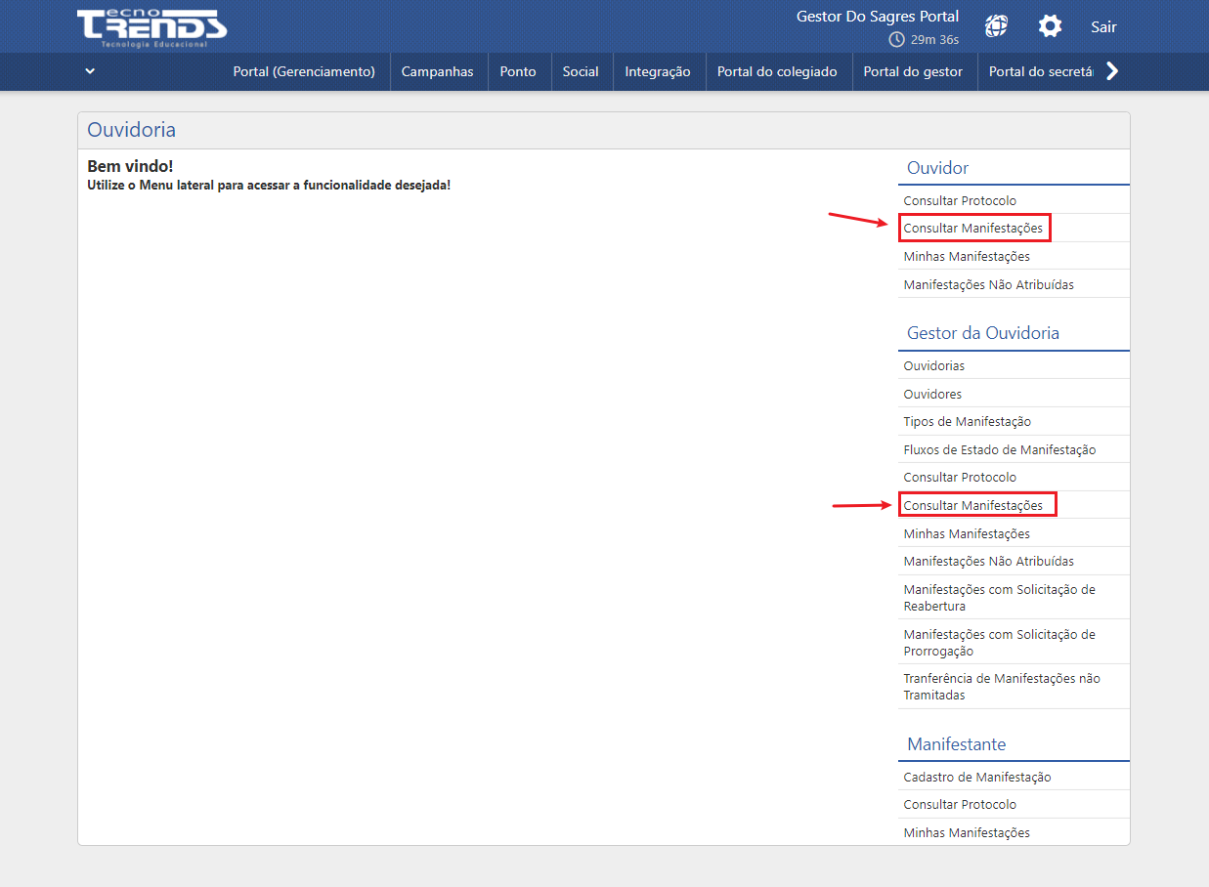Open the Portal (Gerenciamento) menu

pyautogui.click(x=304, y=71)
